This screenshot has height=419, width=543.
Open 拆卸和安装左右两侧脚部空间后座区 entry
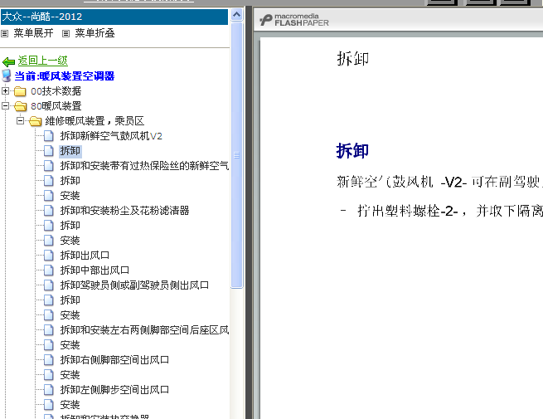click(x=144, y=330)
